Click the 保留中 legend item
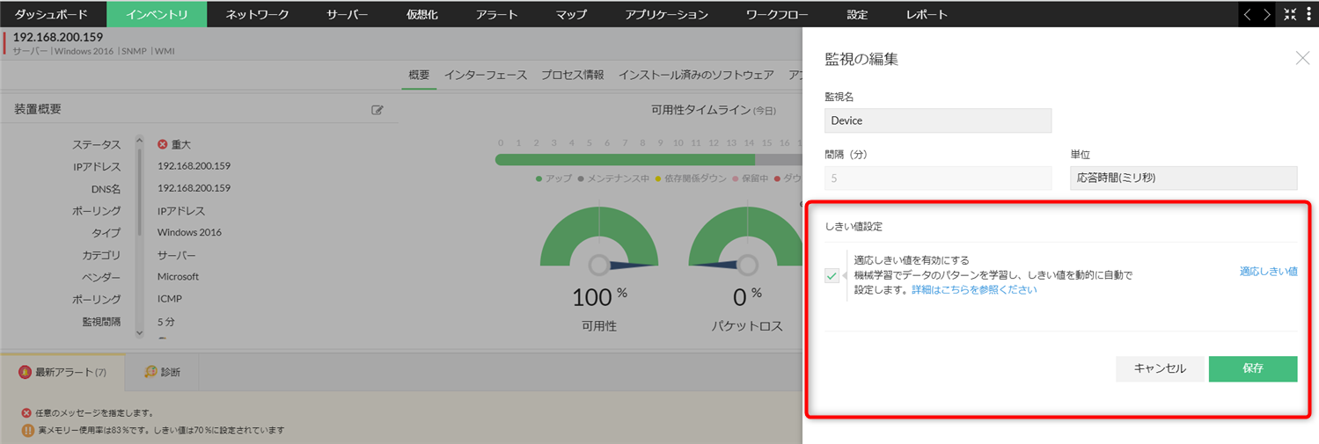Image resolution: width=1319 pixels, height=444 pixels. point(751,178)
